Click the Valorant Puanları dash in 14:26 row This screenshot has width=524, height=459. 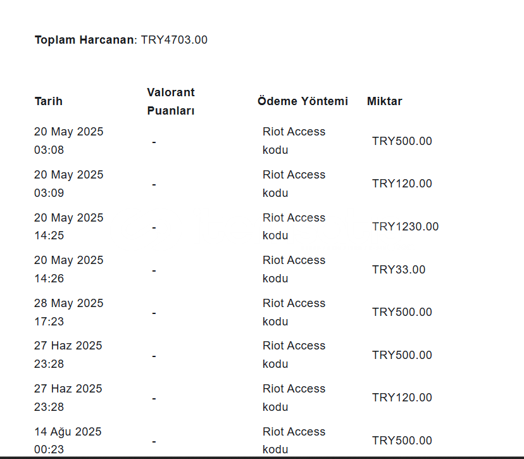[x=154, y=270]
